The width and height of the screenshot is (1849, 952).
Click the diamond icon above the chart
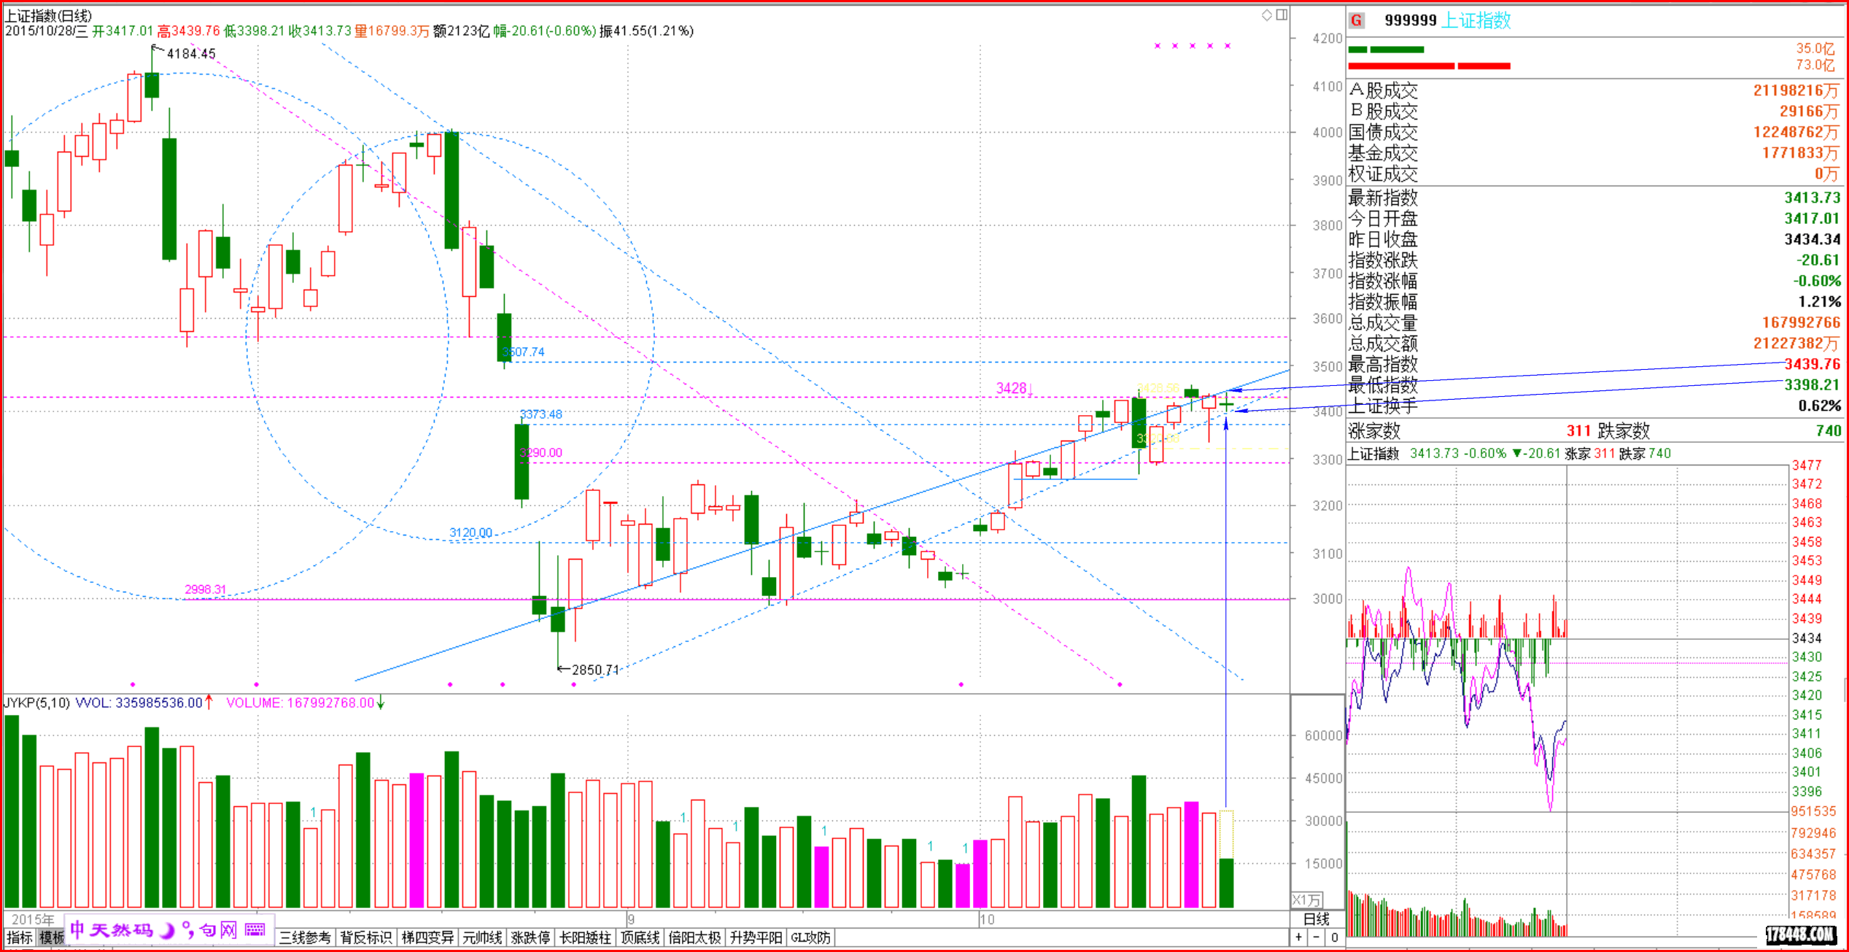(1267, 15)
